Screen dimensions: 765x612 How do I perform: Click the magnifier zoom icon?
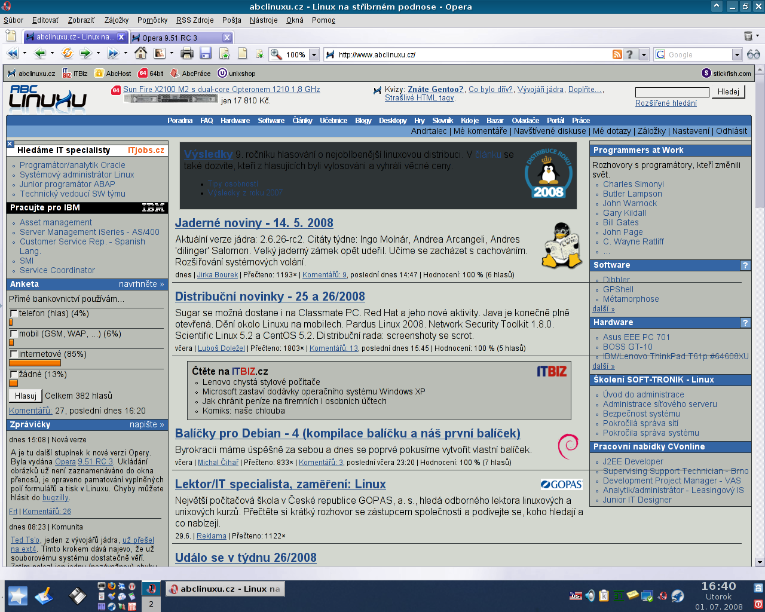(276, 54)
